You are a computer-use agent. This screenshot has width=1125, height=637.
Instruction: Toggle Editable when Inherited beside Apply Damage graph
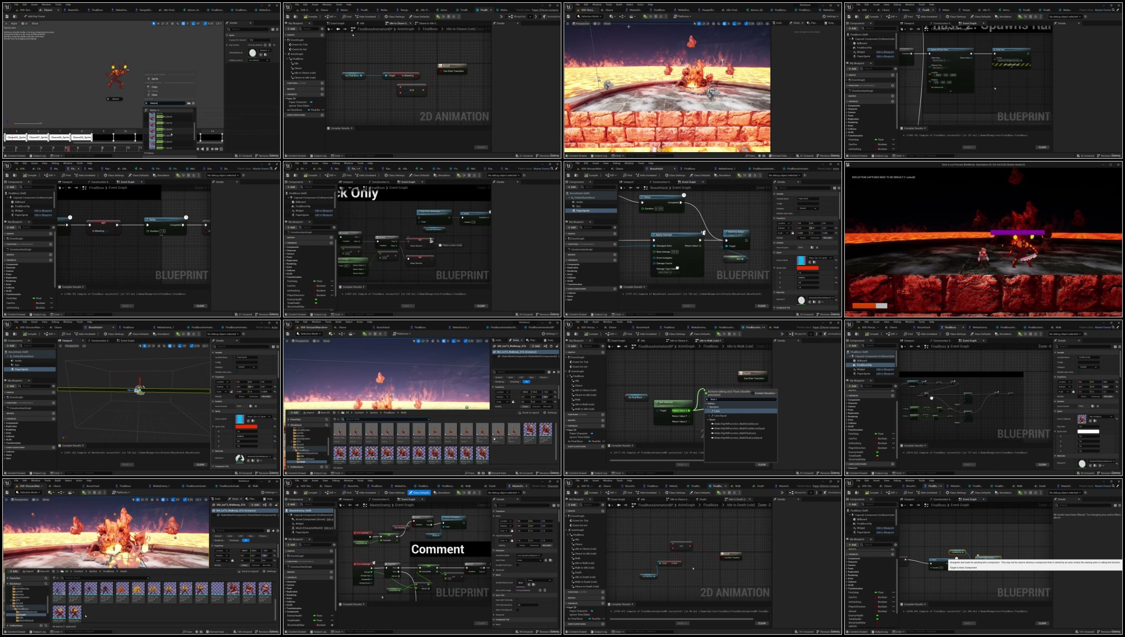(x=799, y=213)
